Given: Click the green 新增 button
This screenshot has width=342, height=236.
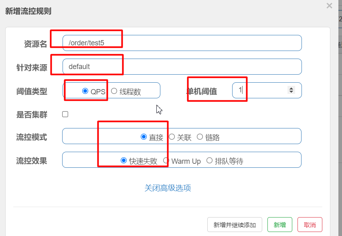Looking at the screenshot, I should (279, 225).
